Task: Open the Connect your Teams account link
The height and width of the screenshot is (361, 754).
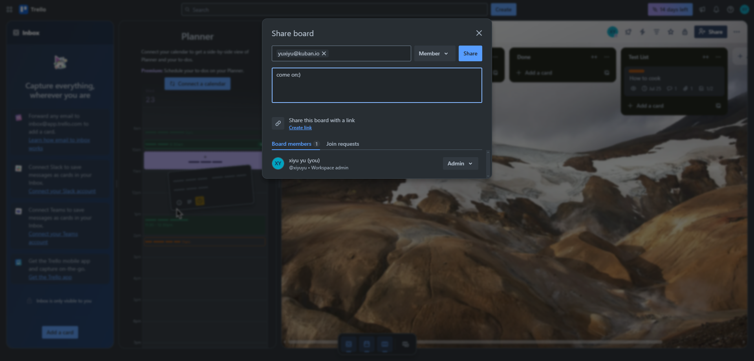Action: pos(53,238)
